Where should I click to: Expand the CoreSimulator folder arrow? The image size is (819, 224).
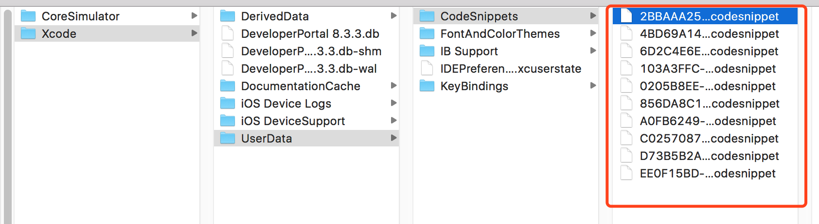[194, 16]
